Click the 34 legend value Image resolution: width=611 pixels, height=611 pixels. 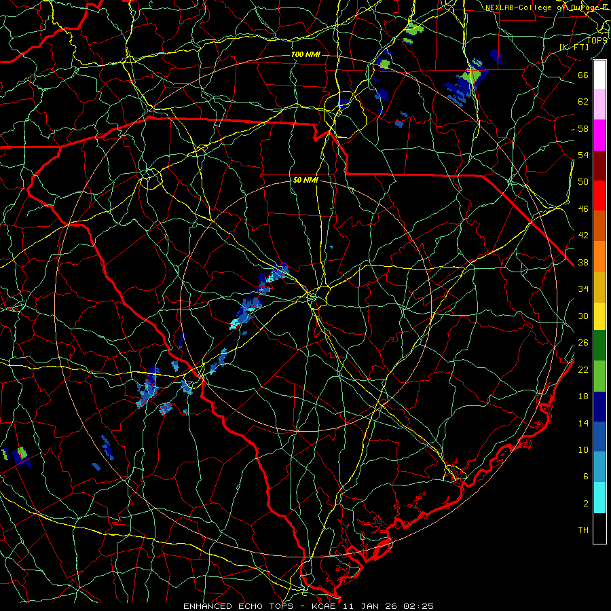583,289
